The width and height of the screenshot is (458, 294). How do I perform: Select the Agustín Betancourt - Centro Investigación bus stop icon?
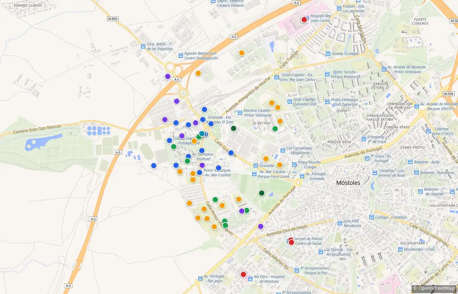pos(181,56)
